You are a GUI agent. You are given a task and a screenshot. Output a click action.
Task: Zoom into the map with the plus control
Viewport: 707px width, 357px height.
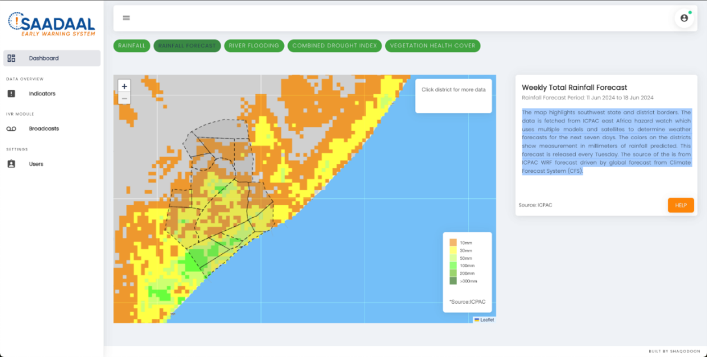(124, 86)
